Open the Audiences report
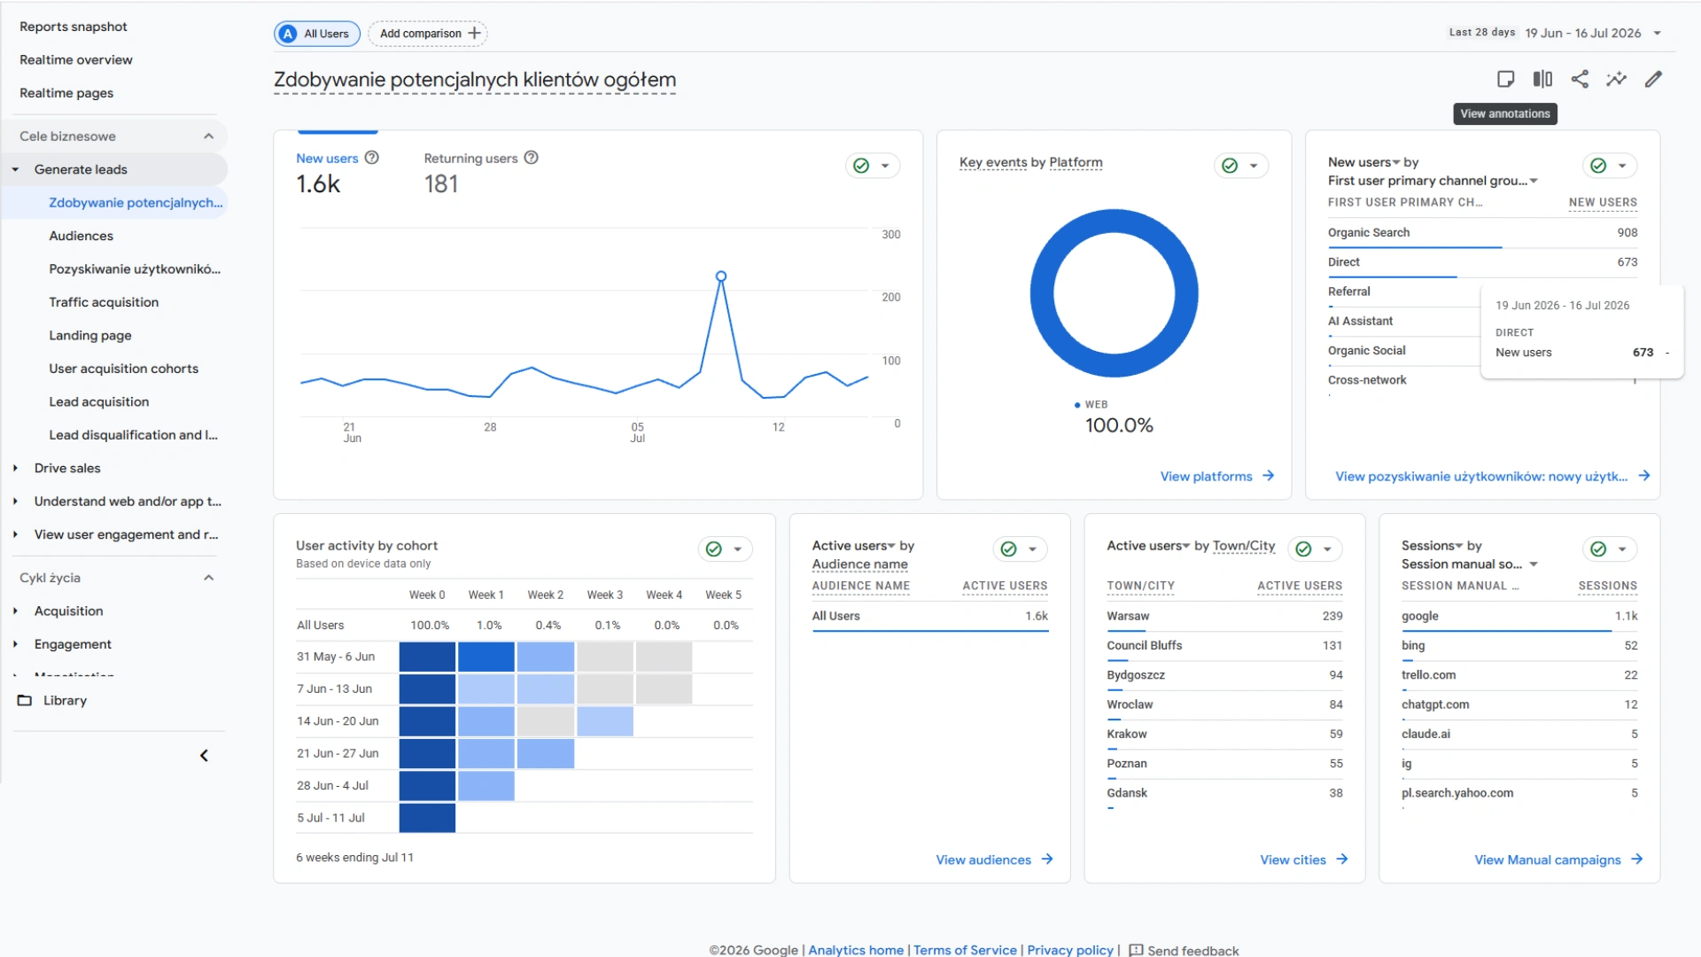This screenshot has width=1701, height=957. coord(82,236)
